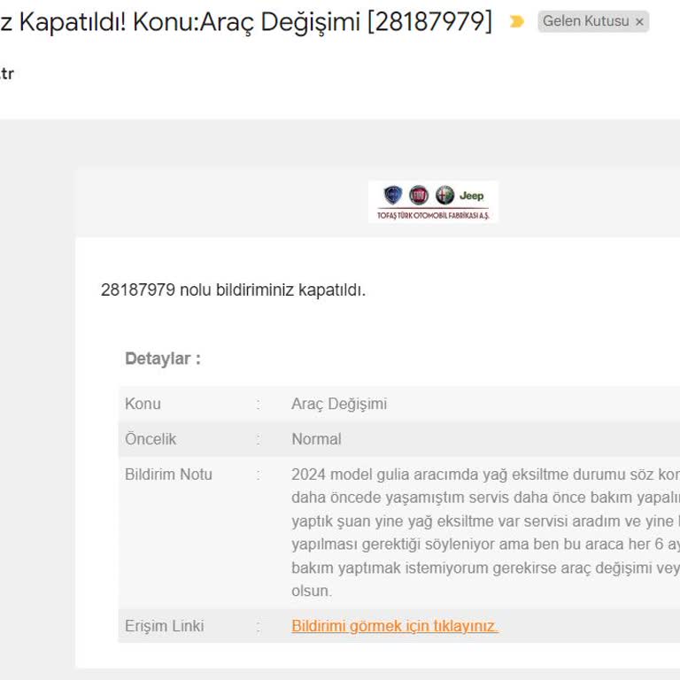Click the 'Bildirim Notu' row label
This screenshot has width=680, height=680.
(x=168, y=475)
